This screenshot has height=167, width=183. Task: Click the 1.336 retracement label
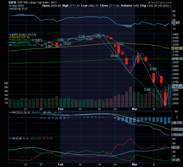(x=49, y=47)
